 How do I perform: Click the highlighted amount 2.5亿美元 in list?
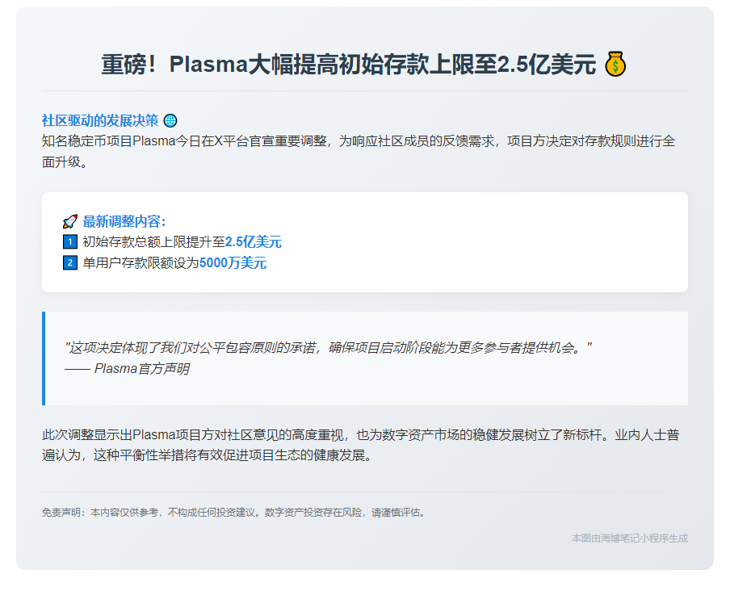point(254,242)
